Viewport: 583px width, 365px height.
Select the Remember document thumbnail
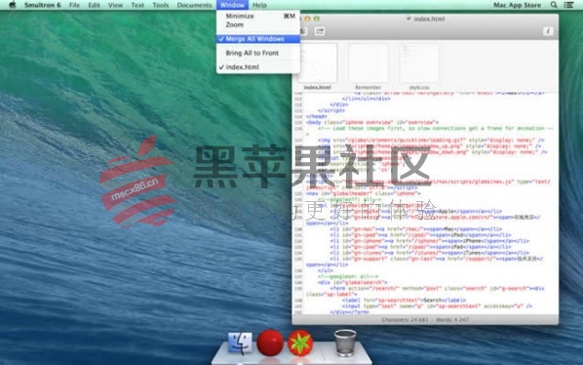(x=369, y=62)
